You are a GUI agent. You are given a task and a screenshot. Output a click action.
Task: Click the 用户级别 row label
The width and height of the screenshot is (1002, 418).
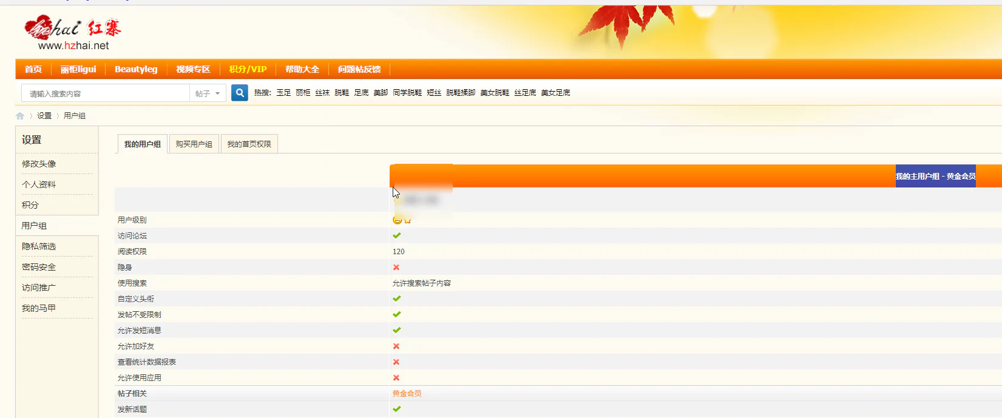(x=132, y=220)
